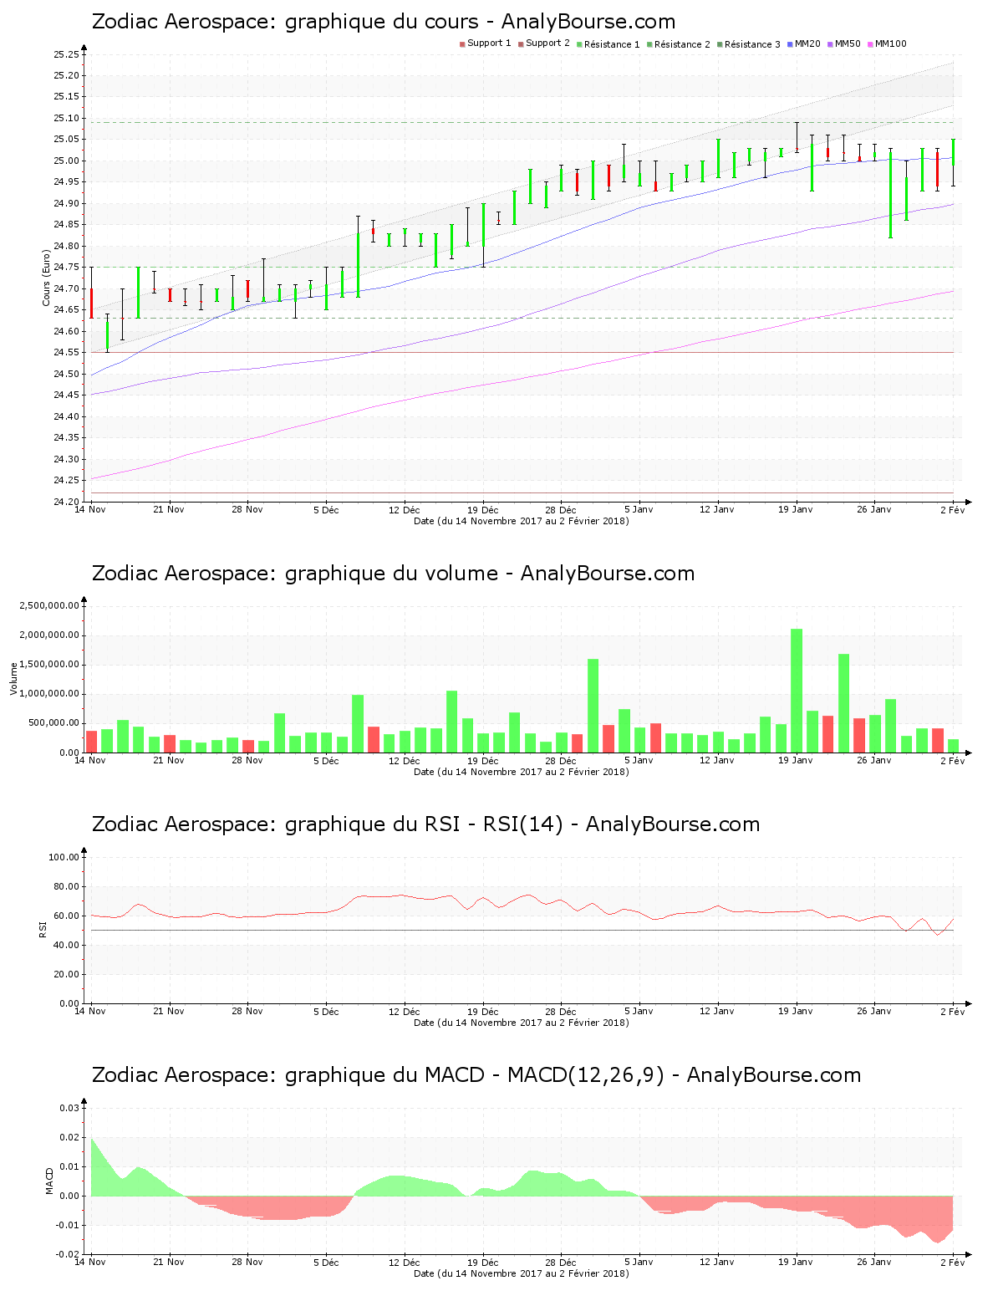Click '26 Janv' date under the MACD chart
Image resolution: width=1003 pixels, height=1296 pixels.
click(x=874, y=1263)
